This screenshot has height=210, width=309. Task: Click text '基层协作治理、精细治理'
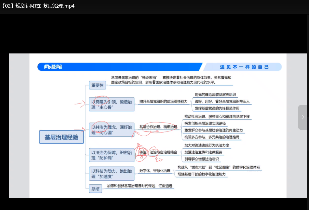click(x=158, y=127)
